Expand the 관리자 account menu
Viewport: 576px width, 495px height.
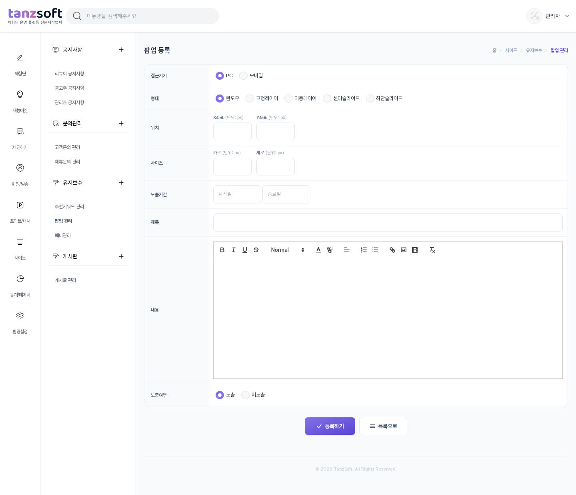pos(548,16)
